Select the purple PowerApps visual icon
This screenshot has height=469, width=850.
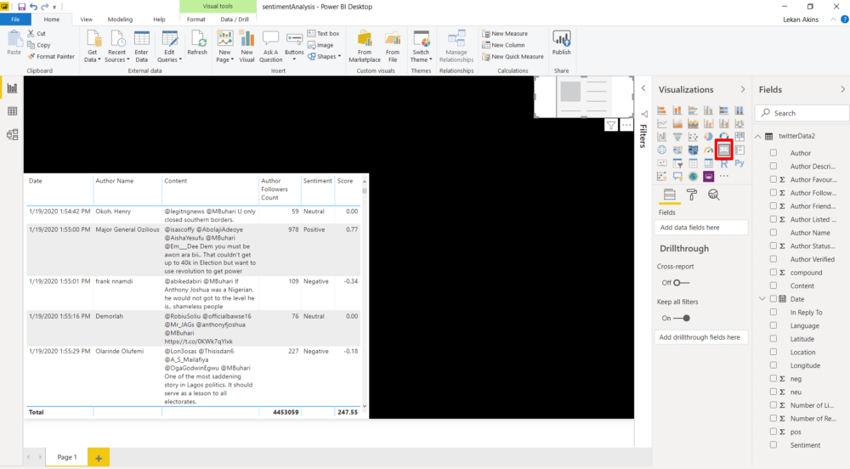tap(709, 177)
